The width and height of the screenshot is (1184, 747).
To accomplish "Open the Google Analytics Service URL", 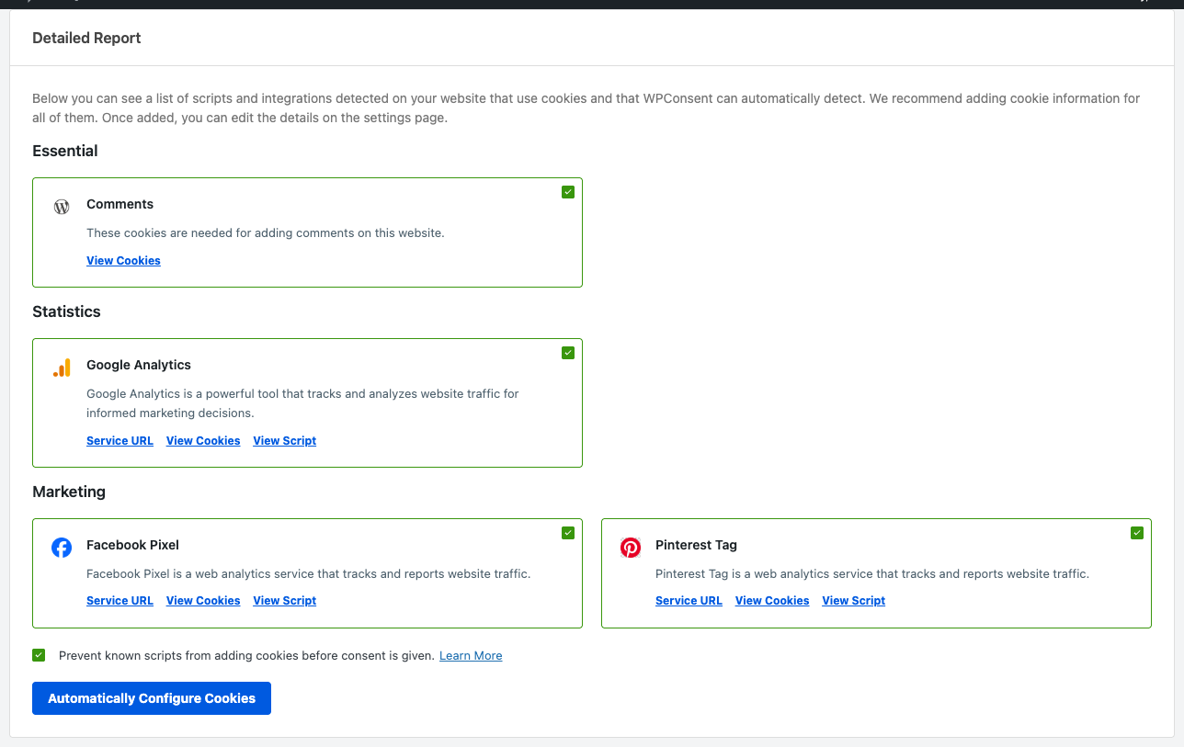I will click(x=120, y=440).
